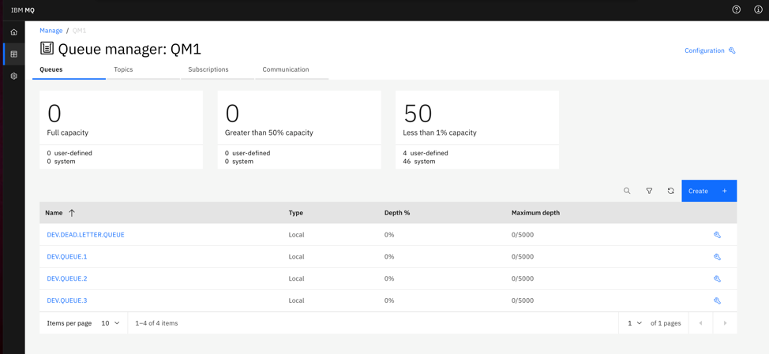The height and width of the screenshot is (354, 769).
Task: Click the Home icon in the sidebar
Action: [x=13, y=32]
